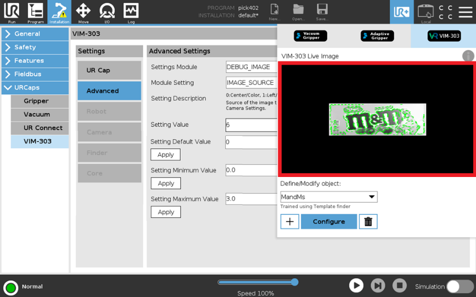Expand the General section
This screenshot has width=476, height=297.
(x=35, y=34)
